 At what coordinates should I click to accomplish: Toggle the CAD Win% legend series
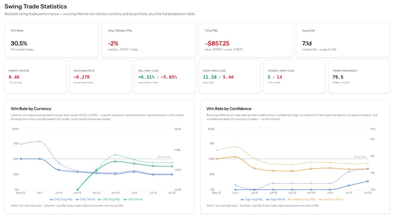coord(85,200)
